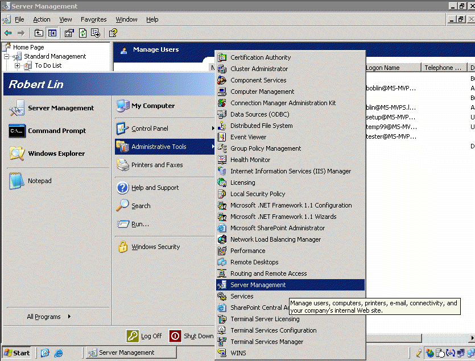The image size is (475, 361).
Task: Open Internet Information Services (IIS) Manager
Action: 290,171
